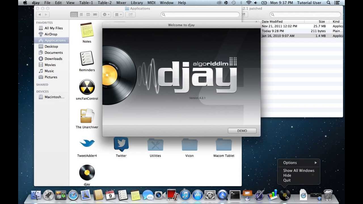Open the Mixer menu

(121, 3)
